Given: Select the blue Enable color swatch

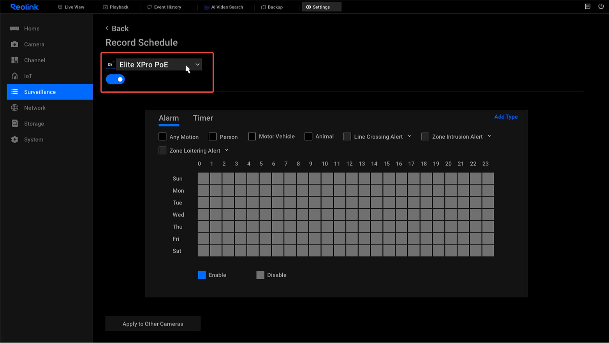Looking at the screenshot, I should click(202, 275).
